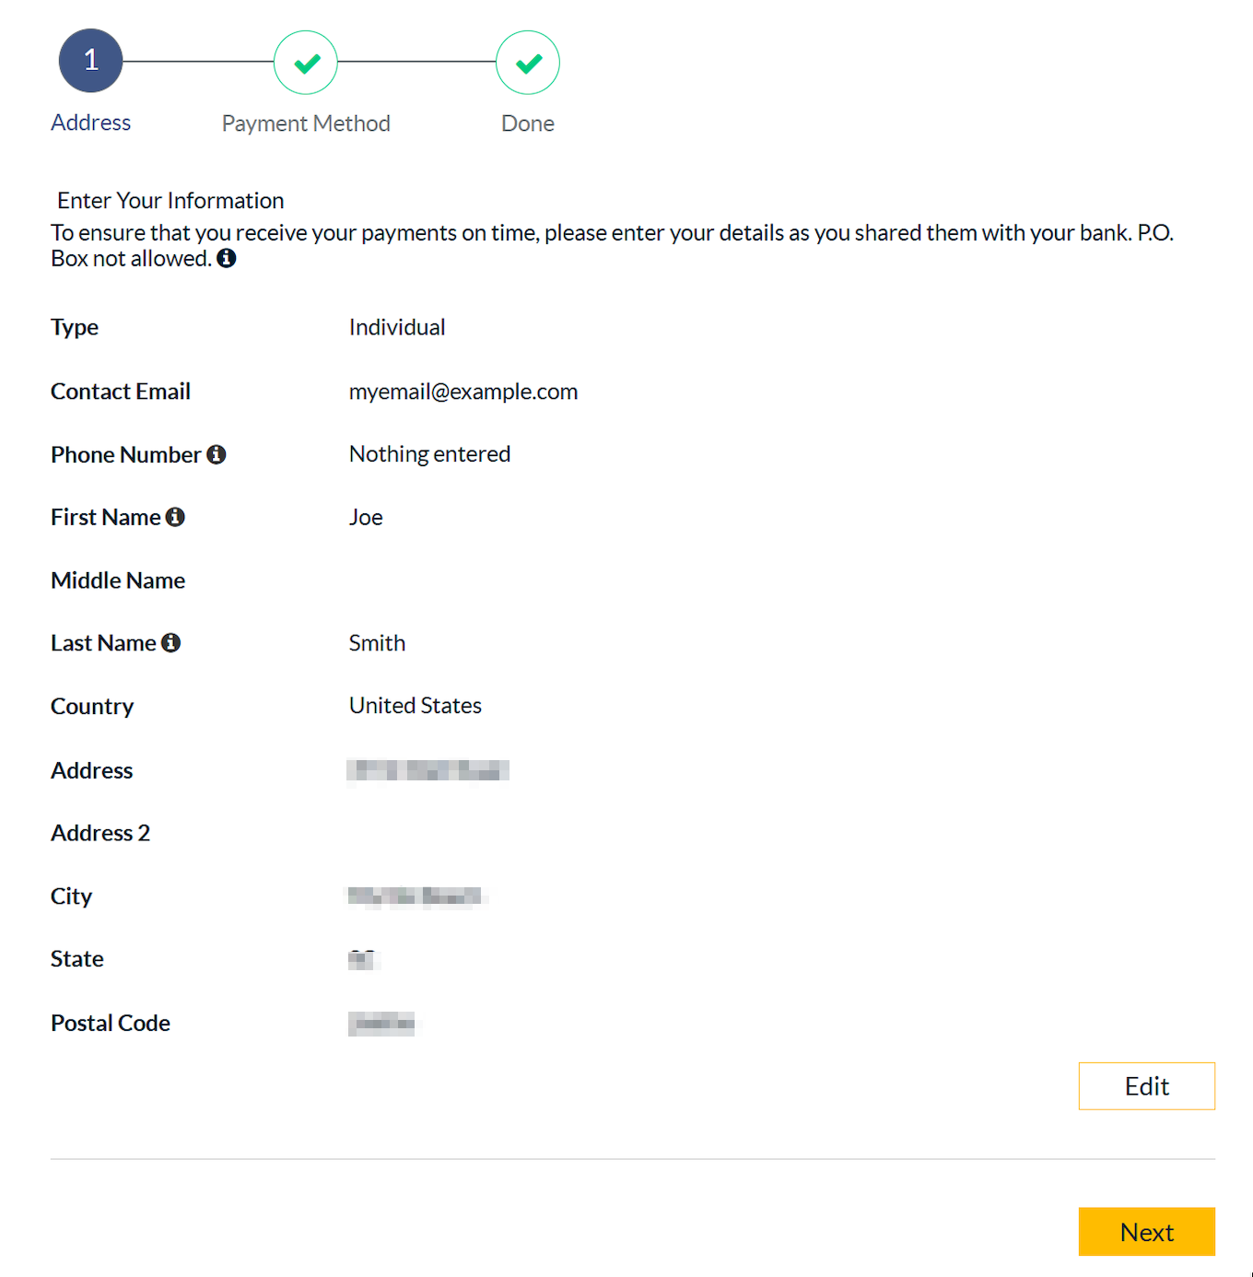Click the first name value Joe
Screen dimensions: 1253x1277
(x=366, y=517)
